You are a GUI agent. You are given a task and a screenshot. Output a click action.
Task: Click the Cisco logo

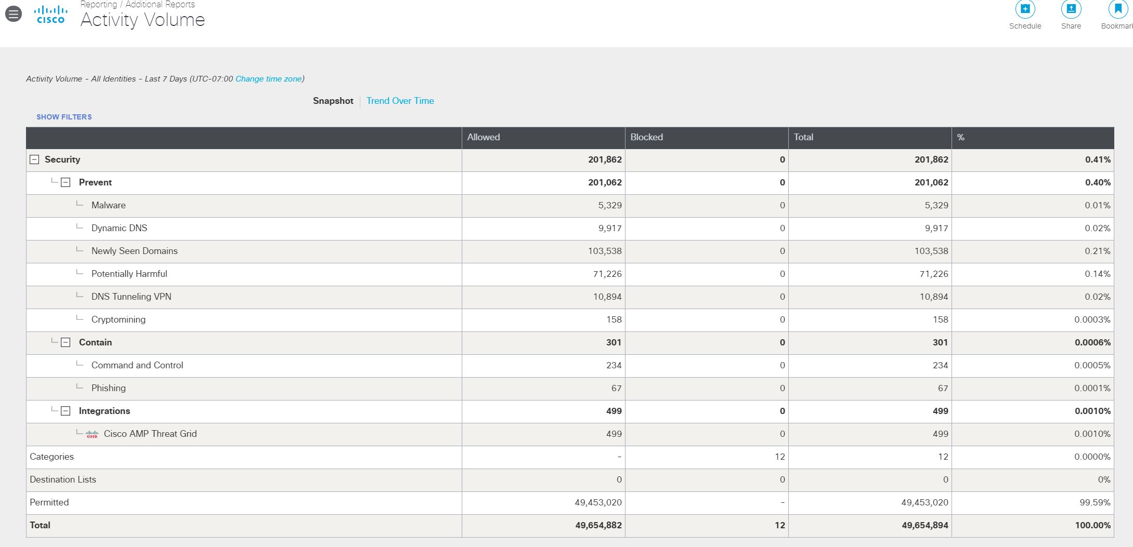(x=50, y=15)
